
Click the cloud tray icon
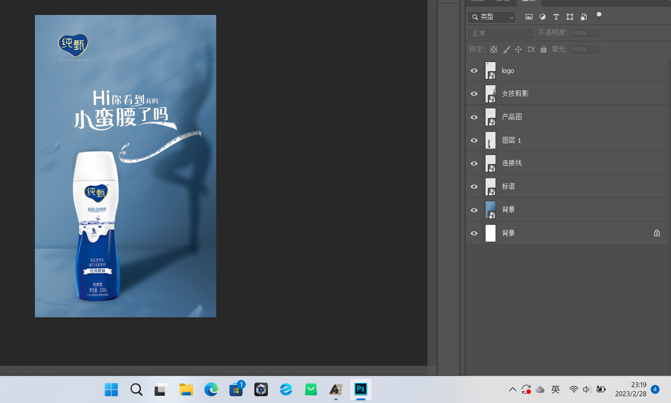pyautogui.click(x=540, y=389)
